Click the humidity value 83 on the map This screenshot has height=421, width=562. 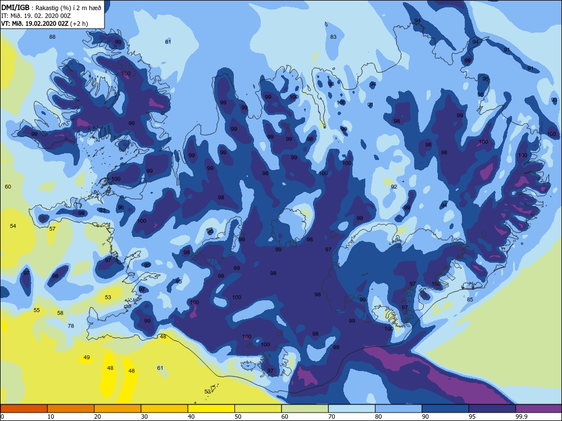(x=333, y=36)
